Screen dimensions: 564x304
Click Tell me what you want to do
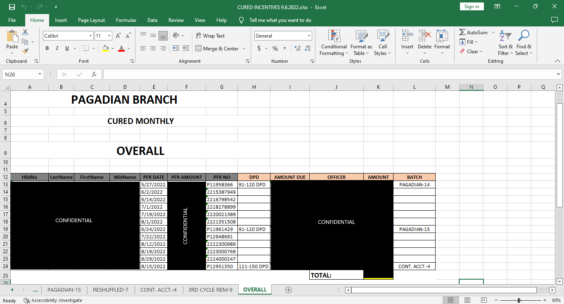pos(280,20)
